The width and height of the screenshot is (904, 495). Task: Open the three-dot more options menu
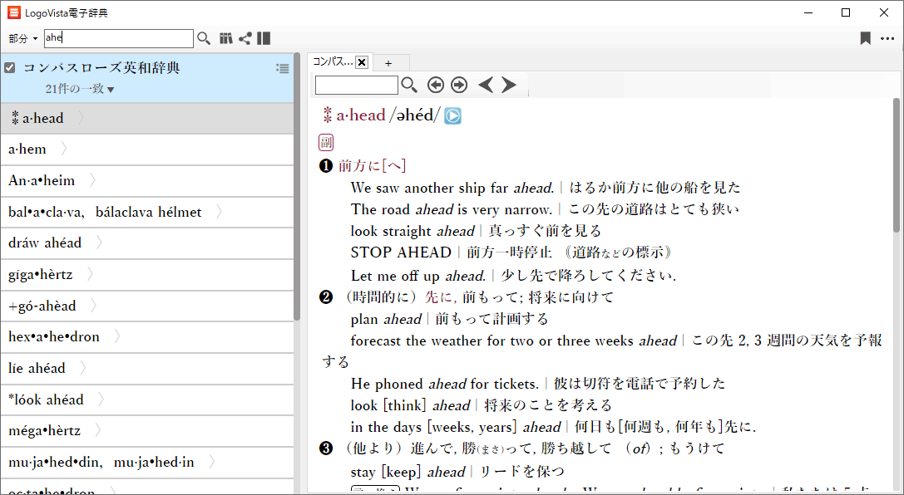tap(887, 38)
